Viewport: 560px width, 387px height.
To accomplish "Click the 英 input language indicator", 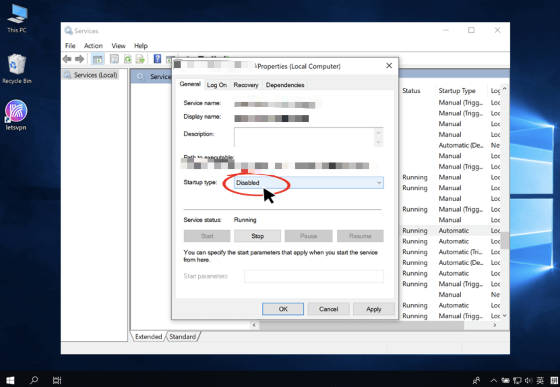I will coord(540,381).
